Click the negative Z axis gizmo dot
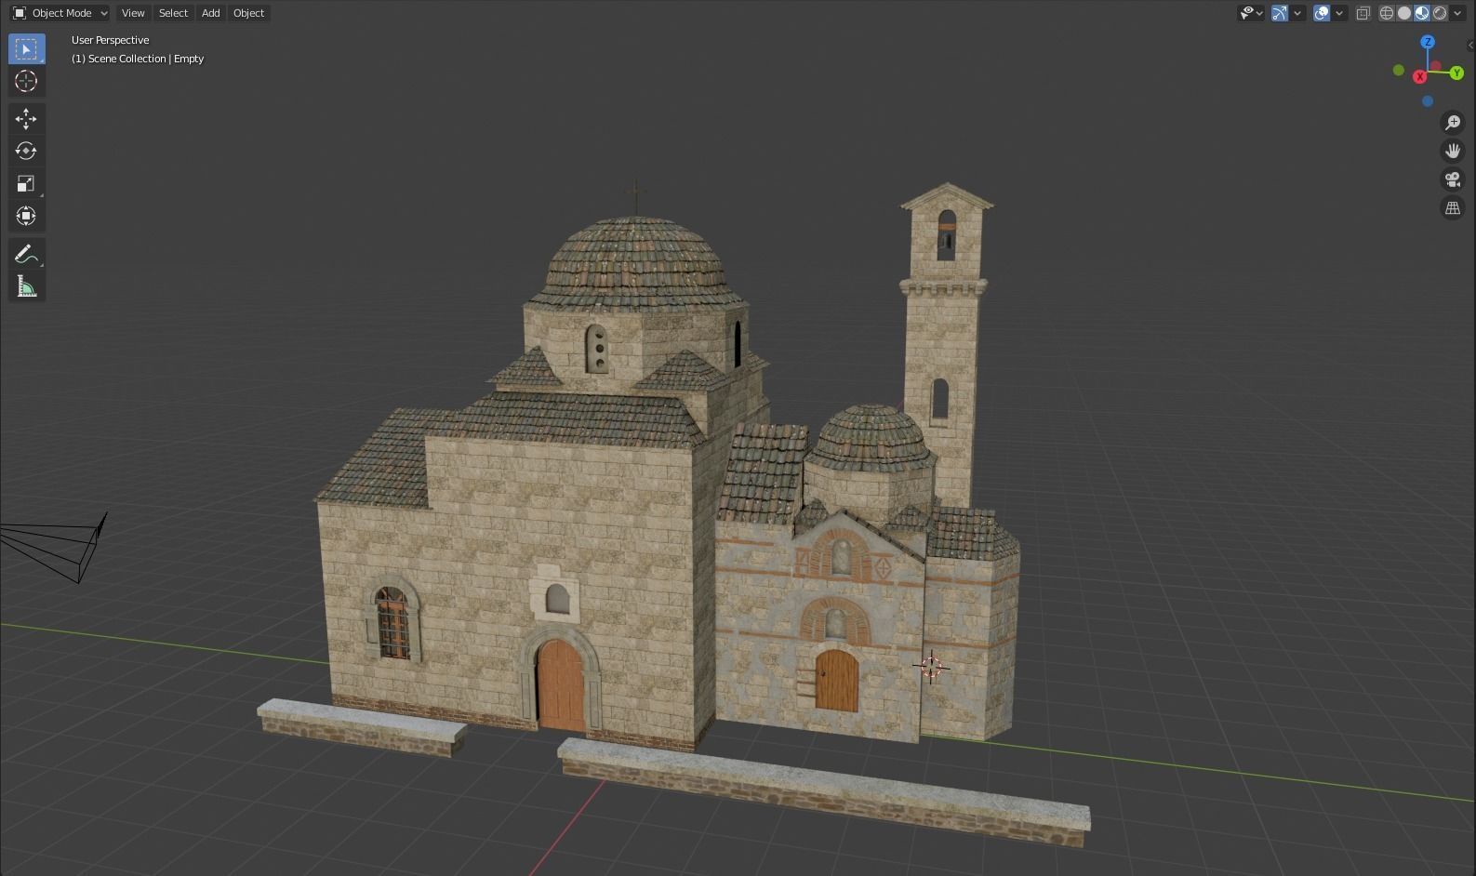 (1428, 101)
